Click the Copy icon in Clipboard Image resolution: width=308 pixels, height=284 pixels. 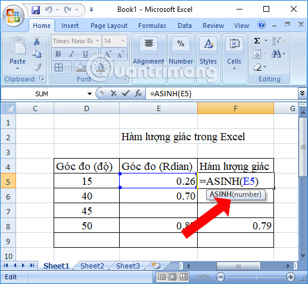[x=37, y=54]
